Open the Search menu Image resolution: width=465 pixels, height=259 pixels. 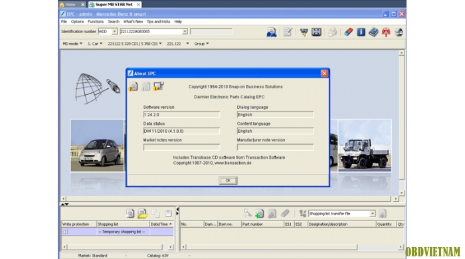point(114,22)
